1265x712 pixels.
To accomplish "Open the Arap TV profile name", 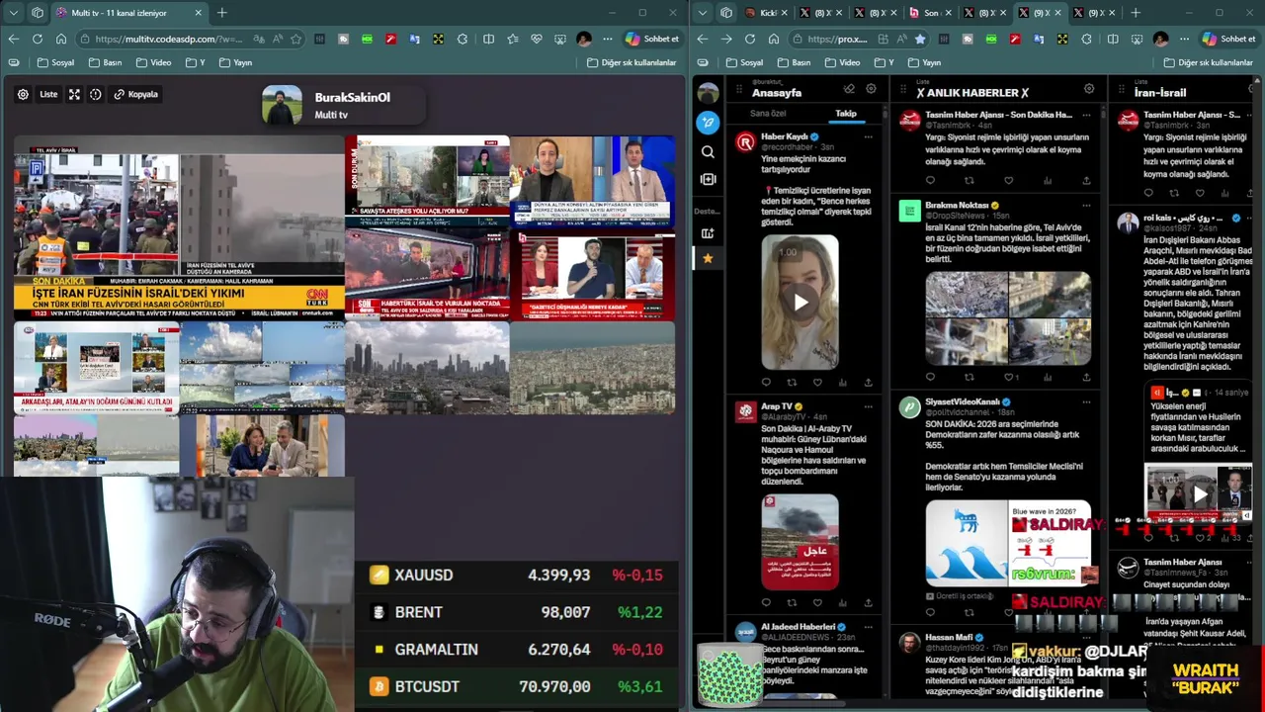I will pyautogui.click(x=777, y=406).
